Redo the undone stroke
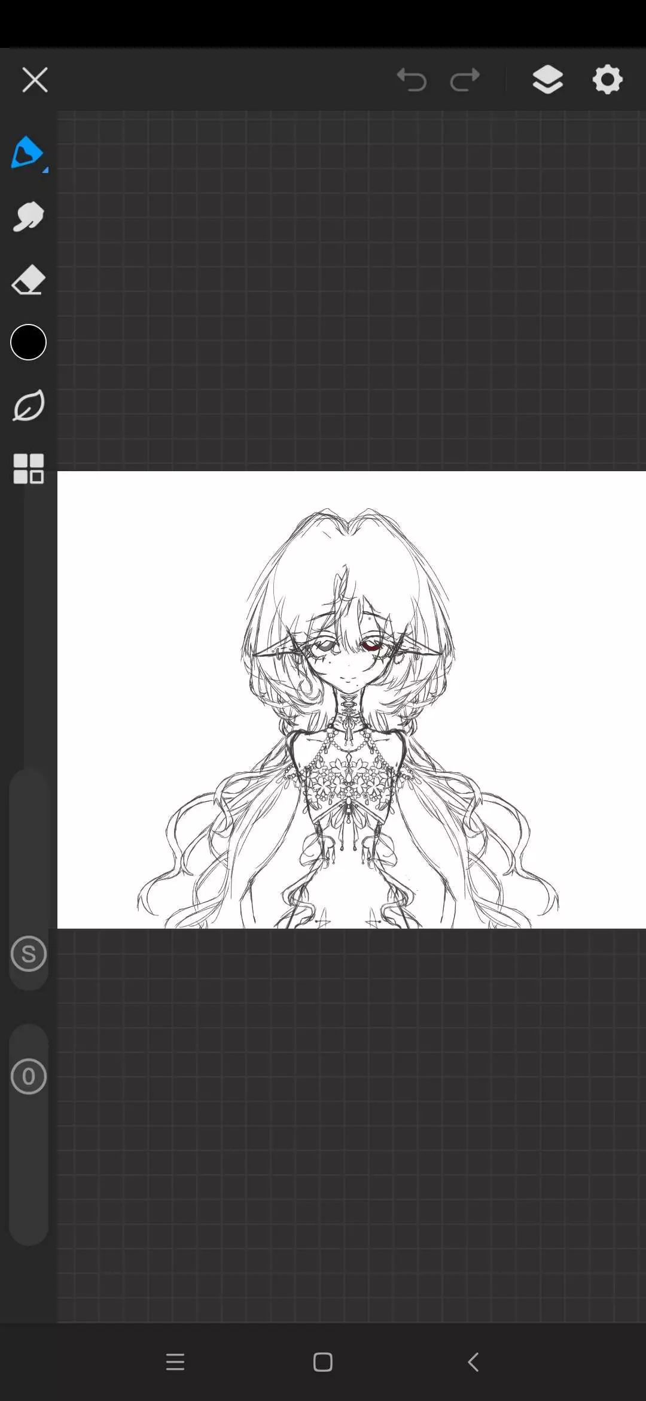Image resolution: width=646 pixels, height=1401 pixels. (465, 80)
